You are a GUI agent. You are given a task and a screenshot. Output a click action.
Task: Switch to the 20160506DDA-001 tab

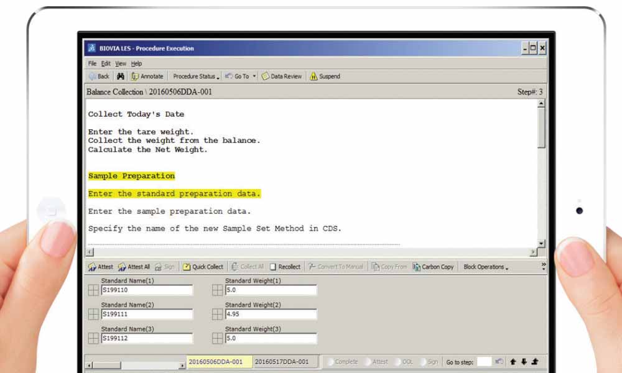coord(219,362)
